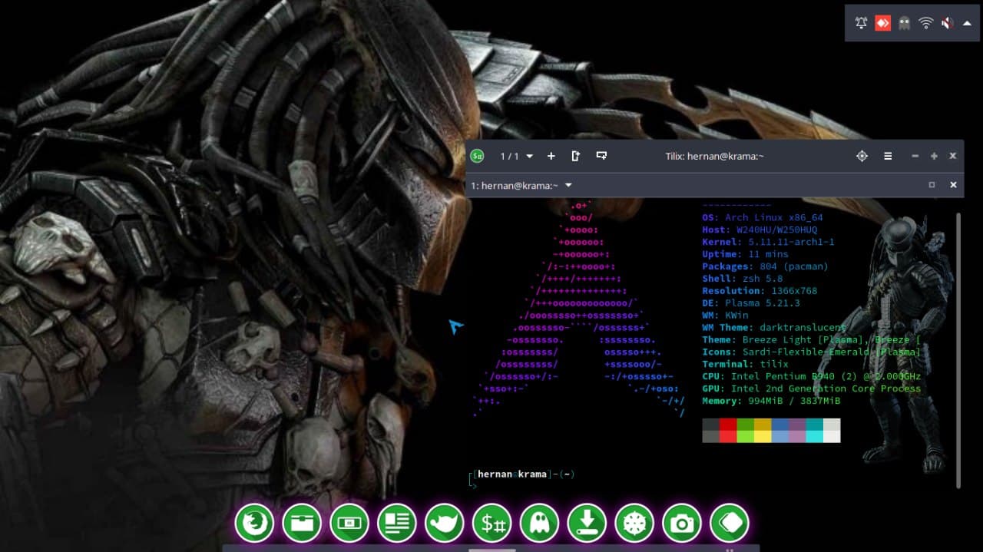Open the notifications bell in tray
Viewport: 983px width, 552px height.
pos(861,23)
